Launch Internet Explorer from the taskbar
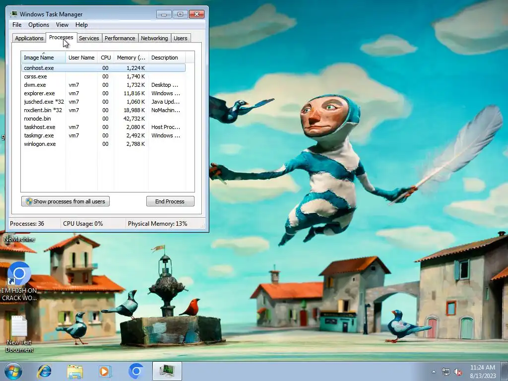This screenshot has height=381, width=508. (44, 371)
